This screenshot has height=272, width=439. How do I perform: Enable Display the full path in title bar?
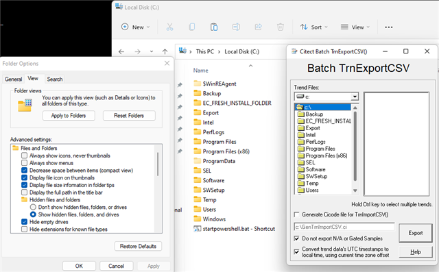click(x=25, y=193)
